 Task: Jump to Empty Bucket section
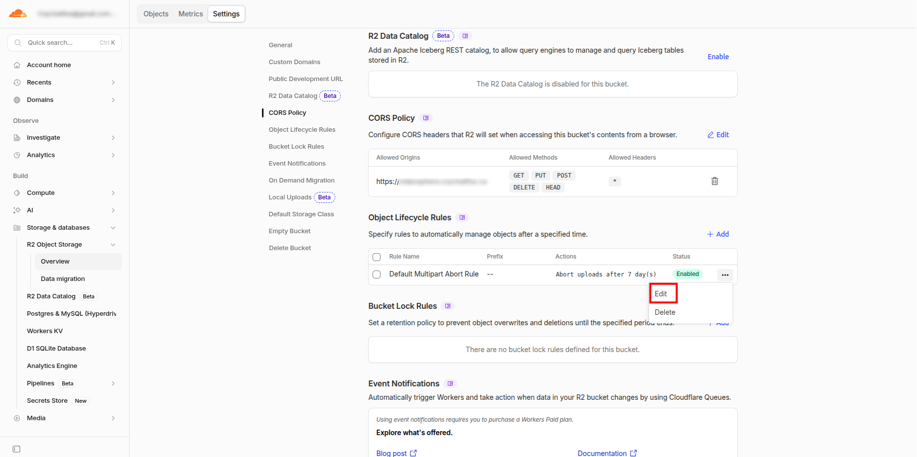click(x=289, y=231)
